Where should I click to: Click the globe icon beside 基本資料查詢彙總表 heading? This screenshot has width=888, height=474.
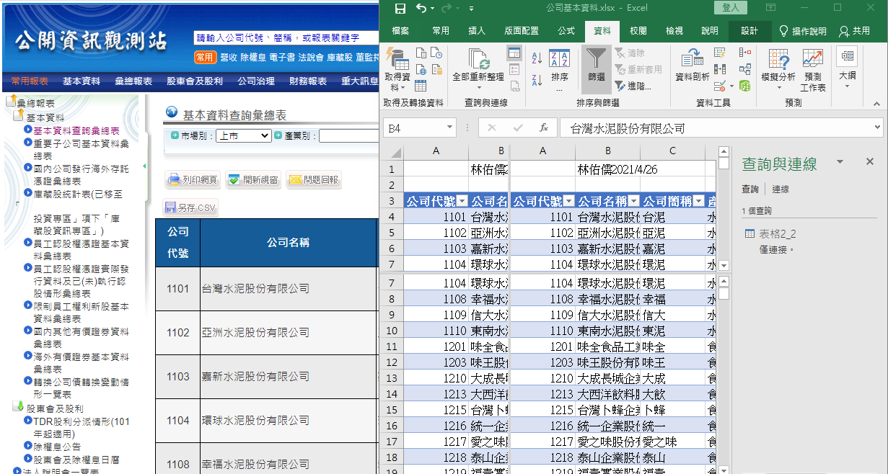[172, 112]
